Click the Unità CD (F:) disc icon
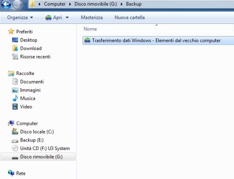The width and height of the screenshot is (234, 179). pos(15,148)
